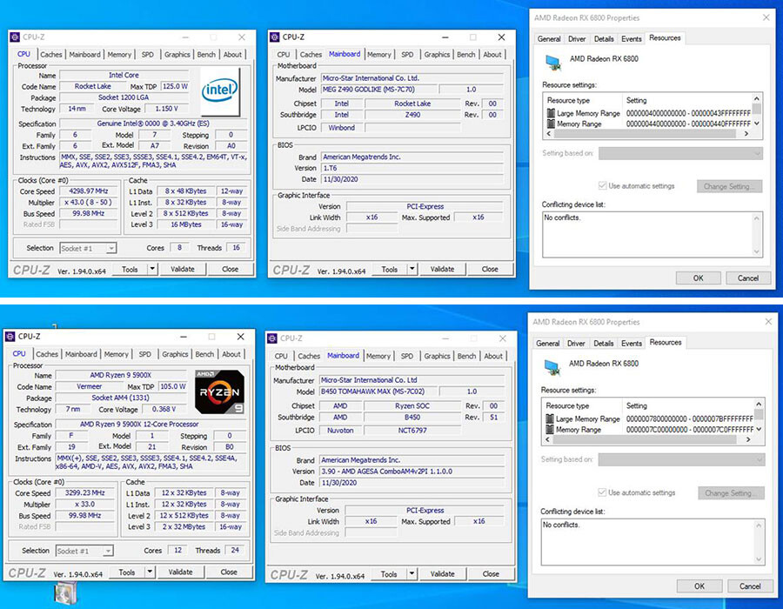Image resolution: width=783 pixels, height=609 pixels.
Task: Open the Socket #1 selection dropdown in the Ryzen CPU-Z window
Action: point(84,551)
